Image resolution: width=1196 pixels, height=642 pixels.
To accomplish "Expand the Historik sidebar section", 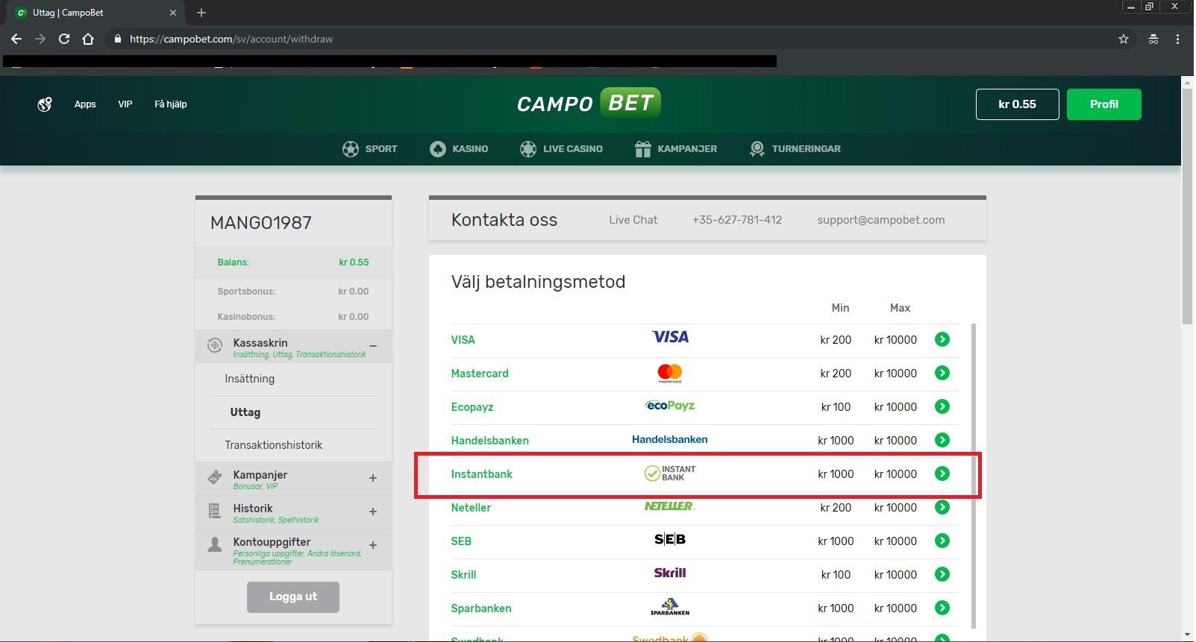I will 373,512.
